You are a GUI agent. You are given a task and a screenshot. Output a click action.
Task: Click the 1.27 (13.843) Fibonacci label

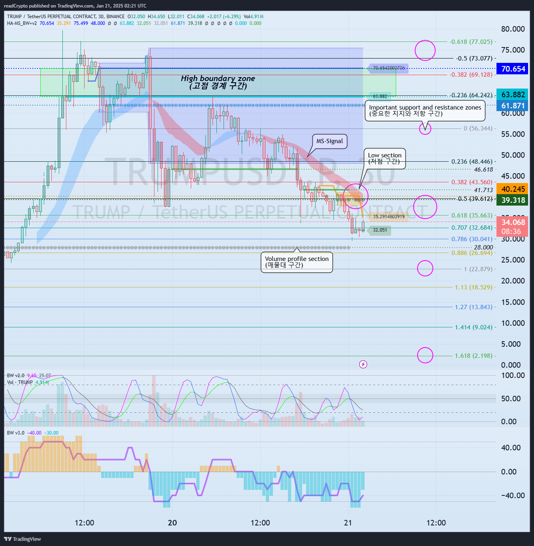point(474,307)
